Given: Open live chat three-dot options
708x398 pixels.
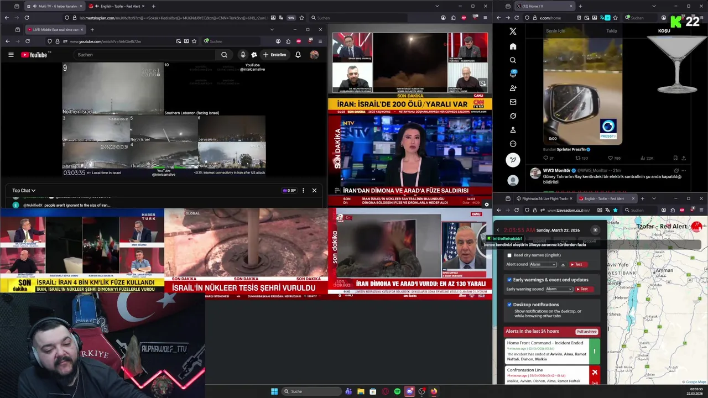Looking at the screenshot, I should click(x=303, y=190).
